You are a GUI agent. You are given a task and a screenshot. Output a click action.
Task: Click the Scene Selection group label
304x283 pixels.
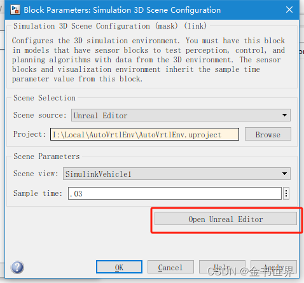coord(45,98)
